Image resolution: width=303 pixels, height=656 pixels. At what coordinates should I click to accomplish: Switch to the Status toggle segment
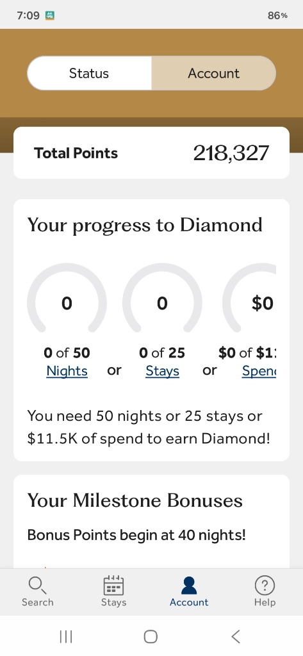click(89, 73)
